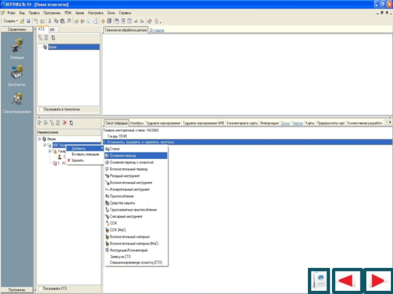393x294 pixels.
Task: Open the Настройка menu in the menu bar
Action: 95,12
